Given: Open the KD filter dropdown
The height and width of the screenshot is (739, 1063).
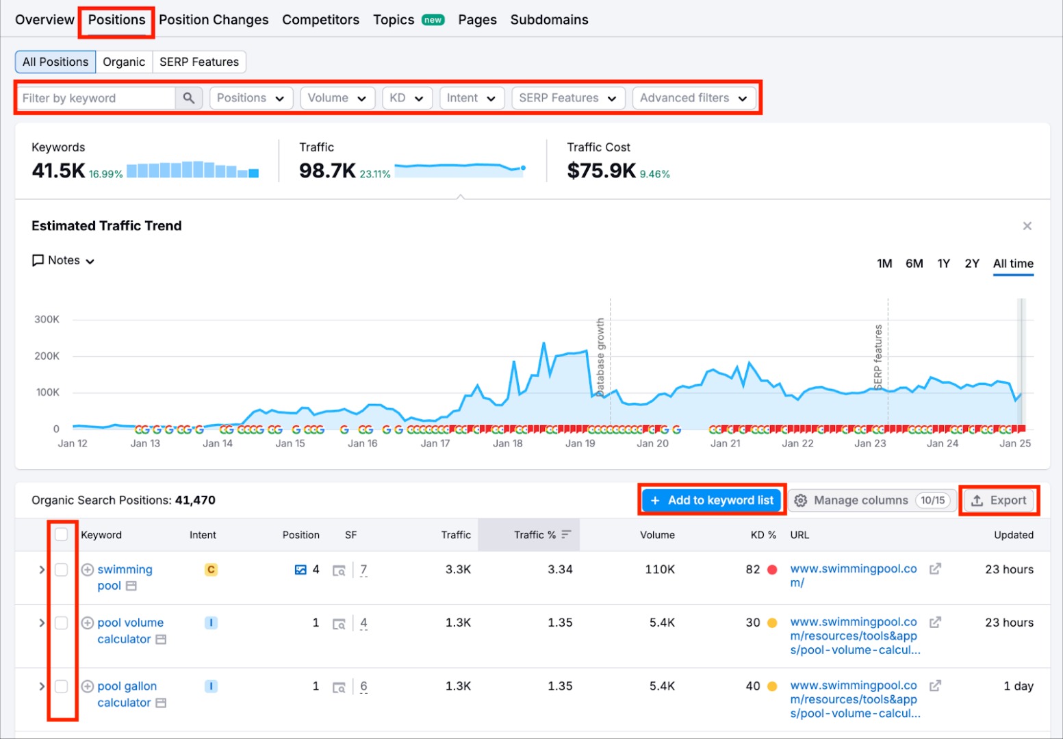Looking at the screenshot, I should [x=407, y=98].
